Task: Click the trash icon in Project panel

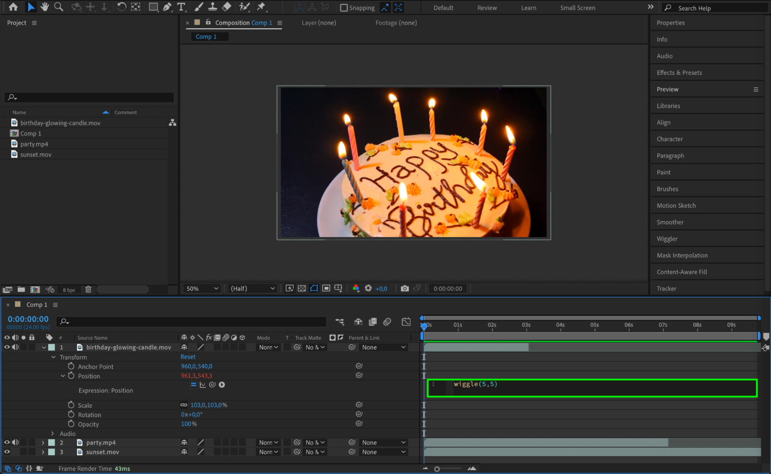Action: (88, 289)
